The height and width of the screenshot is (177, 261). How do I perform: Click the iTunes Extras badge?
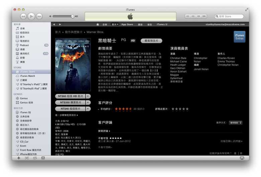point(239,37)
